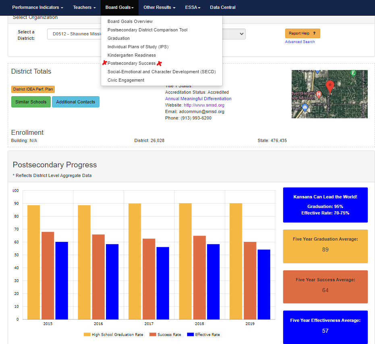Go to Data Central

[223, 7]
